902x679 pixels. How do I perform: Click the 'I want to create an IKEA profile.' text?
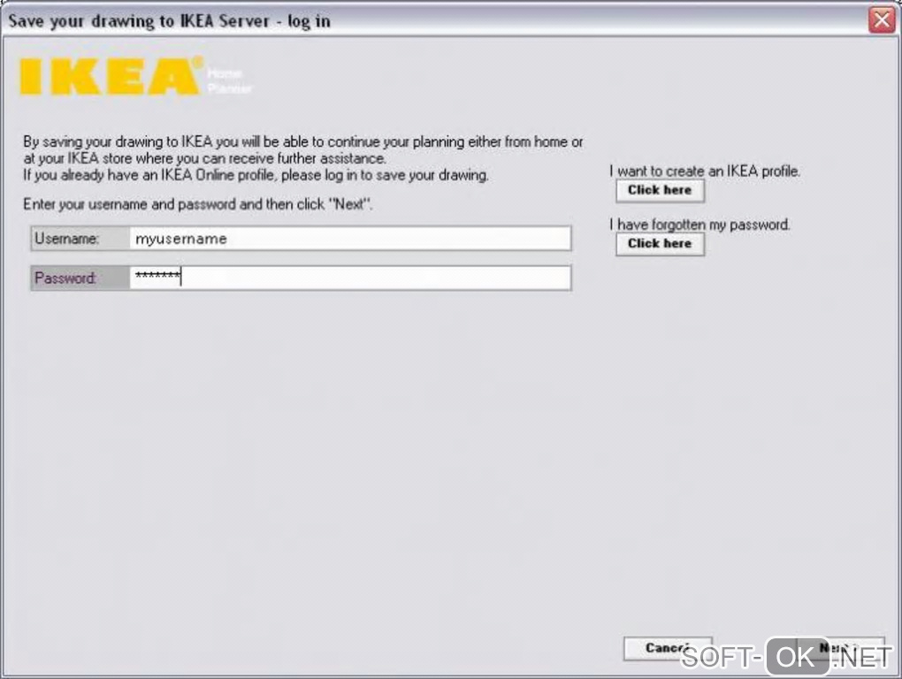[705, 171]
